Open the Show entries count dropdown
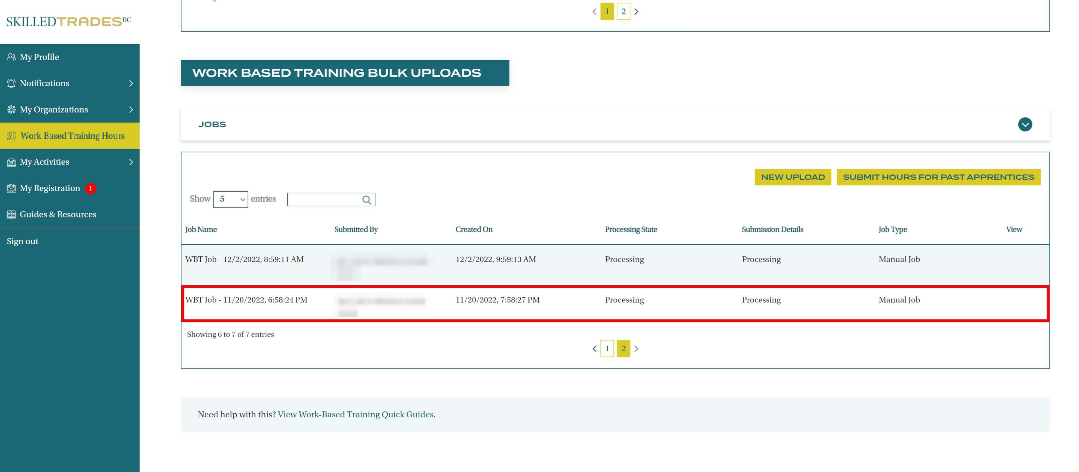This screenshot has width=1079, height=472. coord(230,199)
